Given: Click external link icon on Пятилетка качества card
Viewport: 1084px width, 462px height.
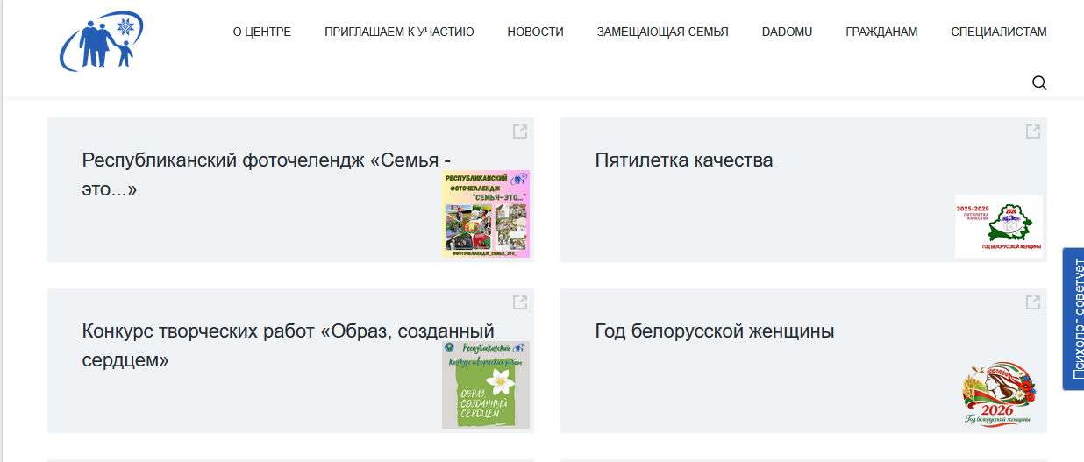Looking at the screenshot, I should pyautogui.click(x=1032, y=131).
